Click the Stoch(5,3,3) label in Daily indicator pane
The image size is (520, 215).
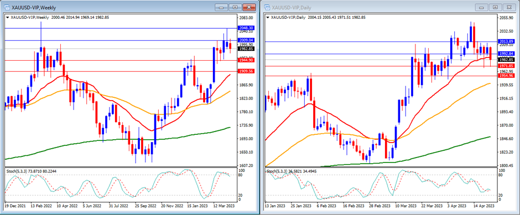tap(277, 171)
